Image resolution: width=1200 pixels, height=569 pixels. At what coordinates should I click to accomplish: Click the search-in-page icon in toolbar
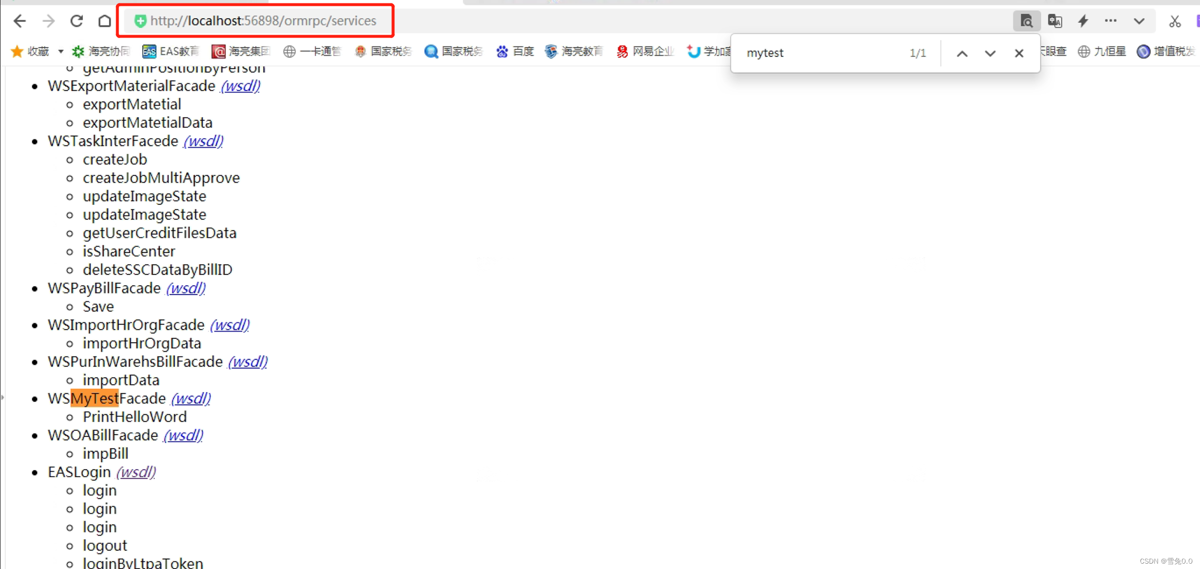click(x=1027, y=21)
